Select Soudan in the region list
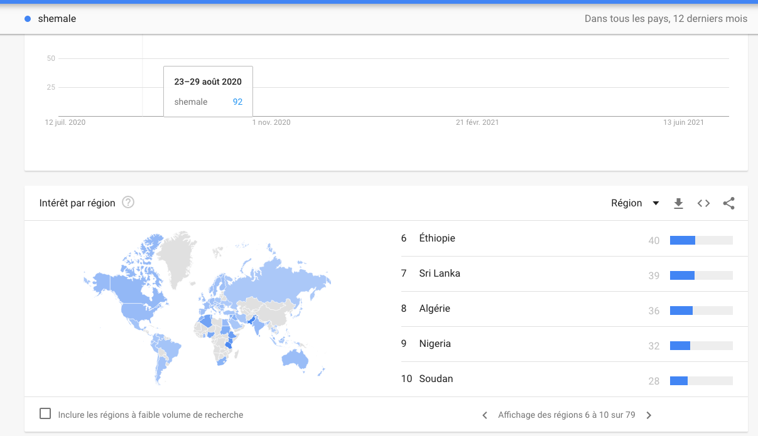Image resolution: width=758 pixels, height=436 pixels. coord(575,379)
